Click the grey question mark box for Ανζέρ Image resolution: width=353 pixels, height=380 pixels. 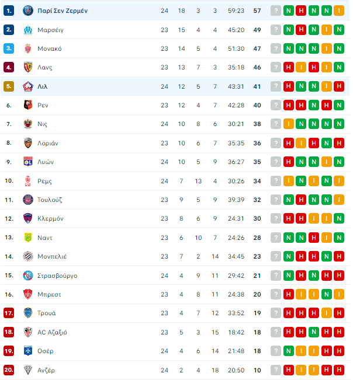click(x=276, y=370)
